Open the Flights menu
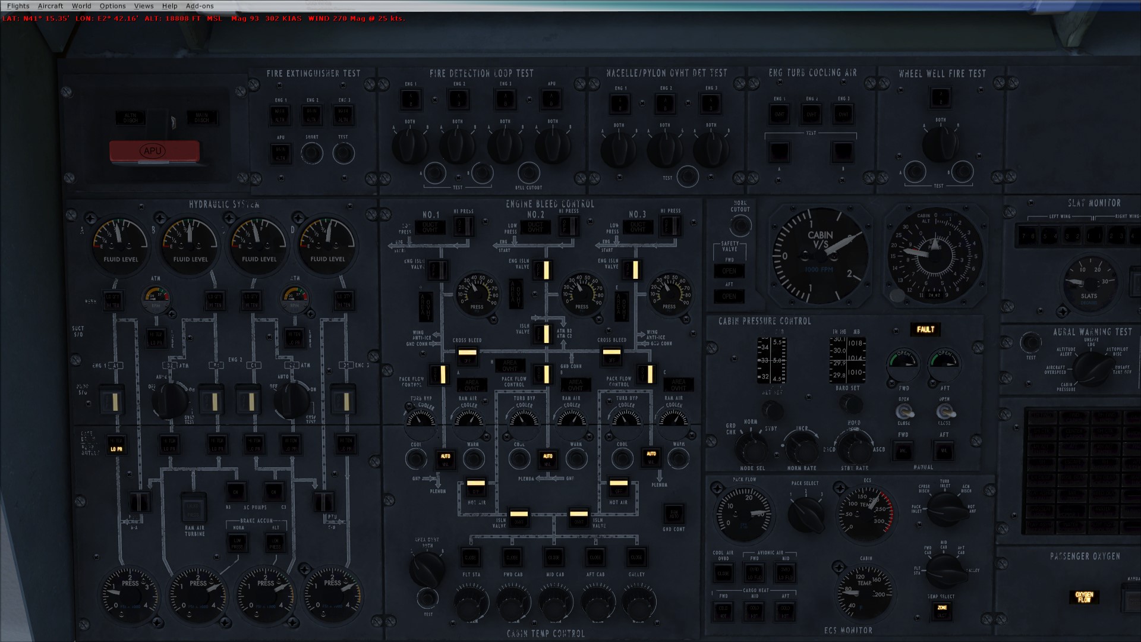 (x=18, y=6)
